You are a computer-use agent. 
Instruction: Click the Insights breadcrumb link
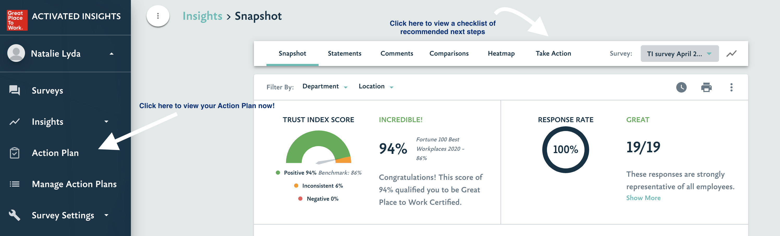coord(202,16)
